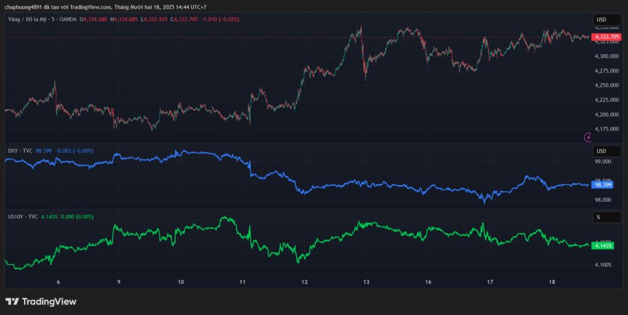This screenshot has height=315, width=628.
Task: Select the US10Y · TVC legend title
Action: coord(23,216)
